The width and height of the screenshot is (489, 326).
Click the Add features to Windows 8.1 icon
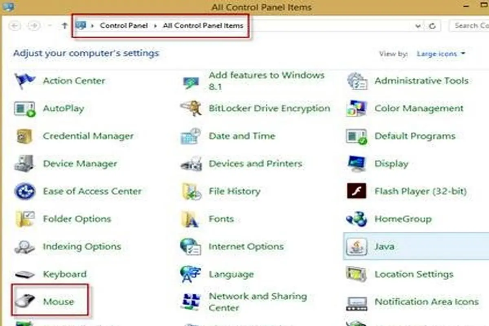pos(191,81)
